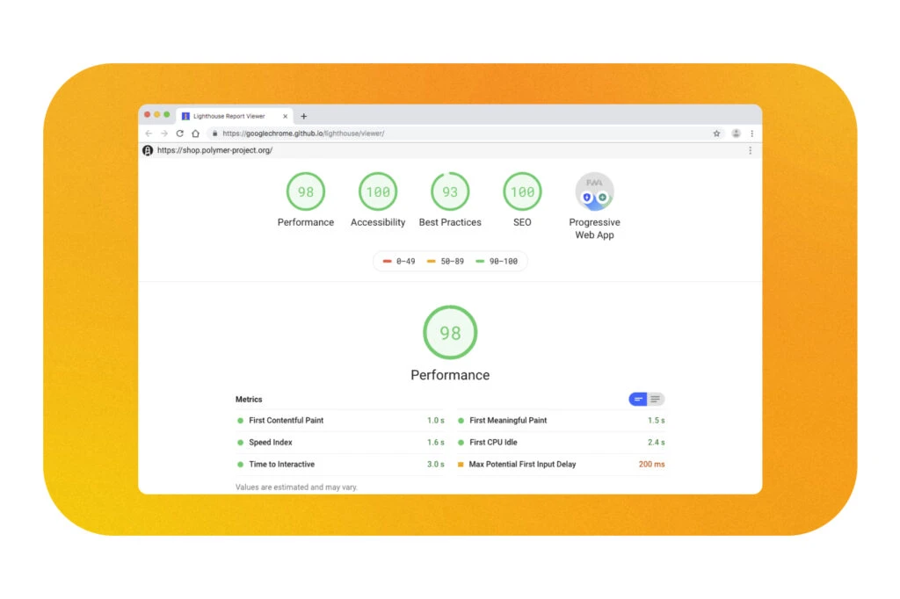Click Max Potential First Input Delay metric
The width and height of the screenshot is (900, 599).
[561, 464]
